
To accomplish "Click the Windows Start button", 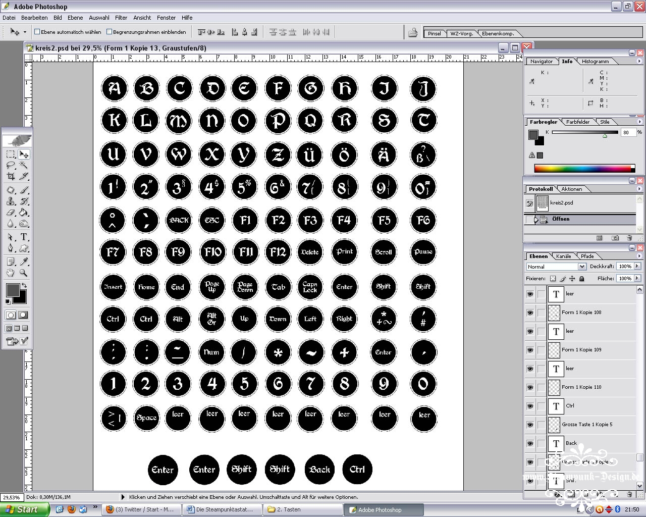I will click(25, 509).
